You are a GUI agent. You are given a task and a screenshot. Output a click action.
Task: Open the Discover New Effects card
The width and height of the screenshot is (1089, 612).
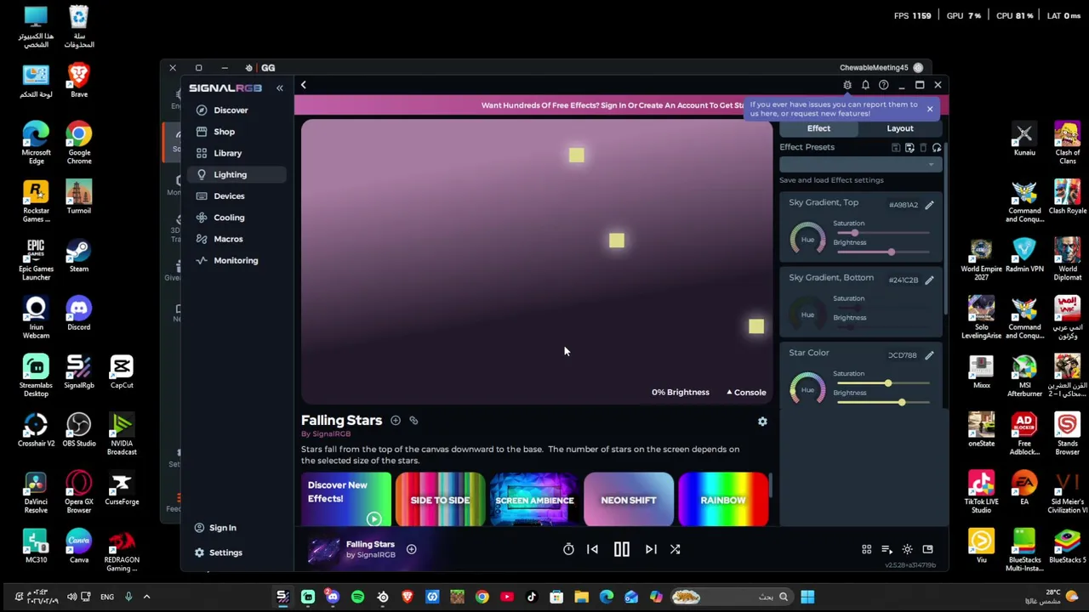click(346, 500)
